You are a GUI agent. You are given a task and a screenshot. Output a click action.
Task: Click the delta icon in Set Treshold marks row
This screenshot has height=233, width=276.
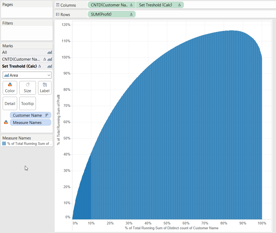[40, 66]
